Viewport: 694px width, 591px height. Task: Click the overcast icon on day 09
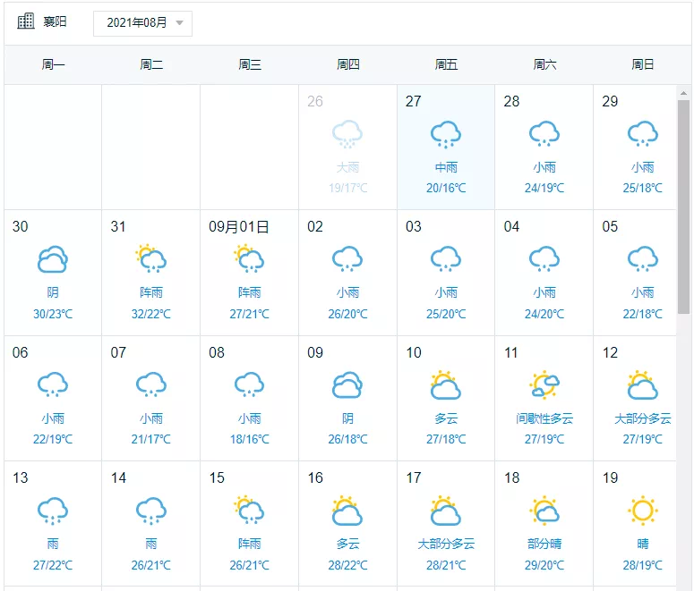coord(347,385)
